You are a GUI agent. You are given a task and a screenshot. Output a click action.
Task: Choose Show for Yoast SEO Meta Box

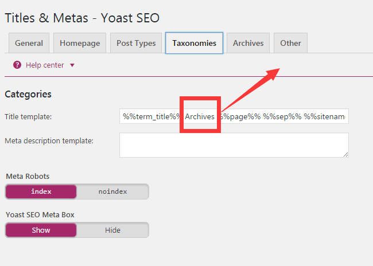41,230
